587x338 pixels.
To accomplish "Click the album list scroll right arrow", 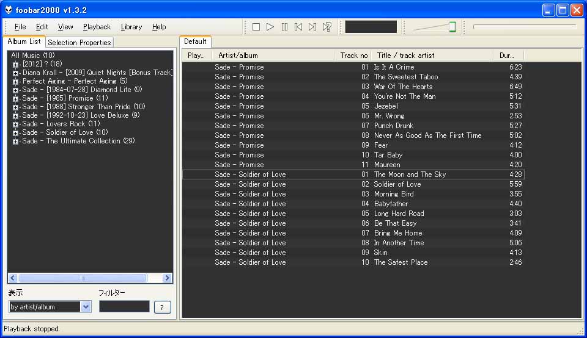I will pyautogui.click(x=167, y=278).
